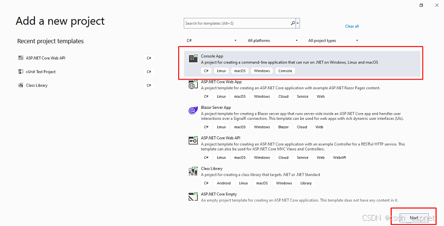444x226 pixels.
Task: Click Blazor tag on Blazor Server App
Action: click(x=283, y=127)
